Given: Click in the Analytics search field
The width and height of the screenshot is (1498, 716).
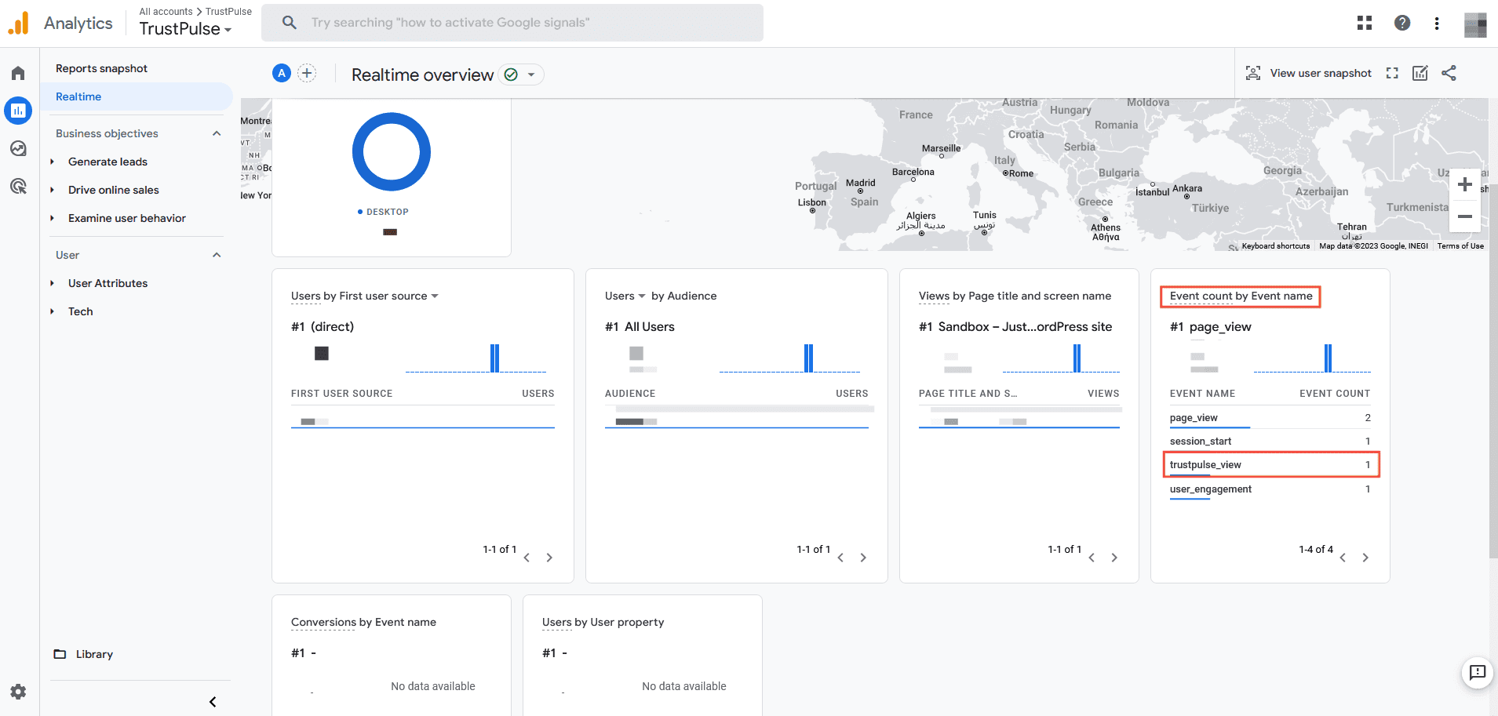Looking at the screenshot, I should [512, 23].
